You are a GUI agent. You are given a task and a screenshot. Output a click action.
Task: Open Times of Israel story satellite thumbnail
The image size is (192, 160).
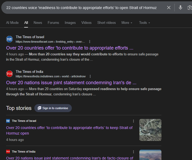(150, 130)
